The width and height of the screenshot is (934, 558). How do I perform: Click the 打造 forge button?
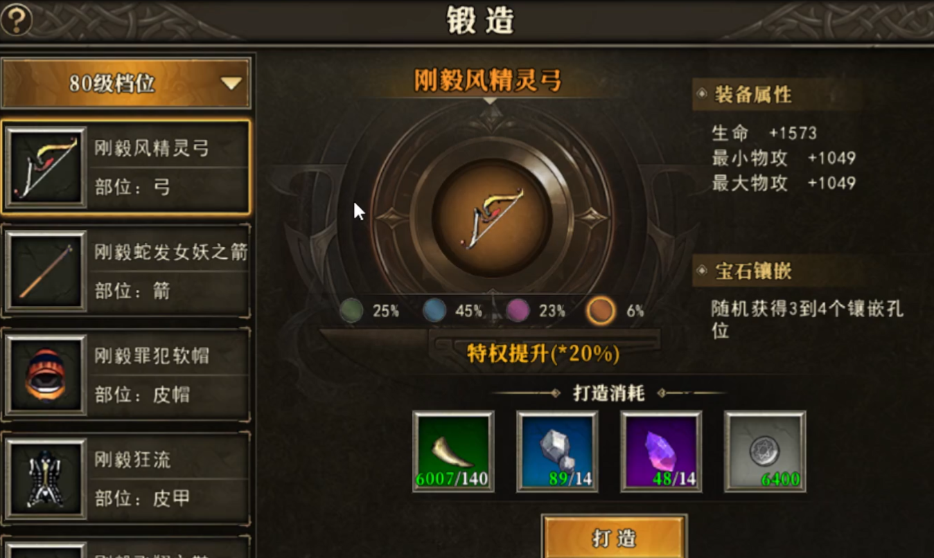614,537
